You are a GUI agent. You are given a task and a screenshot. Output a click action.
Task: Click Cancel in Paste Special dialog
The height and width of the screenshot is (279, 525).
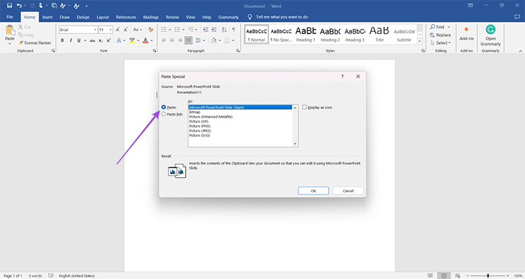[348, 190]
